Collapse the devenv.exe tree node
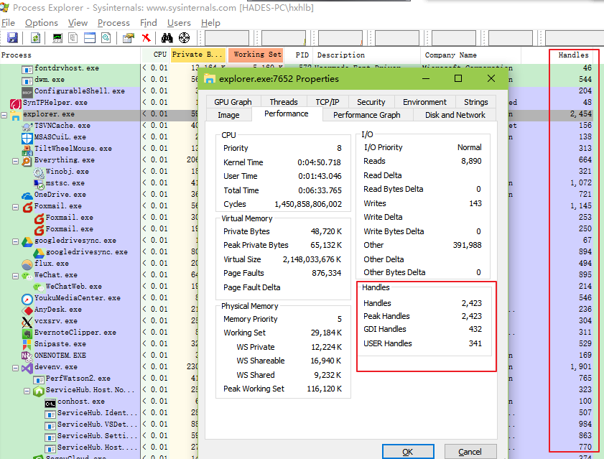Image resolution: width=604 pixels, height=459 pixels. pos(16,367)
